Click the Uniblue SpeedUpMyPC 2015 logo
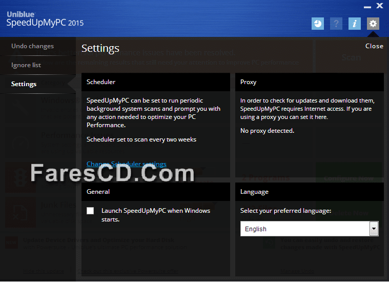This screenshot has height=282, width=389. tap(45, 19)
